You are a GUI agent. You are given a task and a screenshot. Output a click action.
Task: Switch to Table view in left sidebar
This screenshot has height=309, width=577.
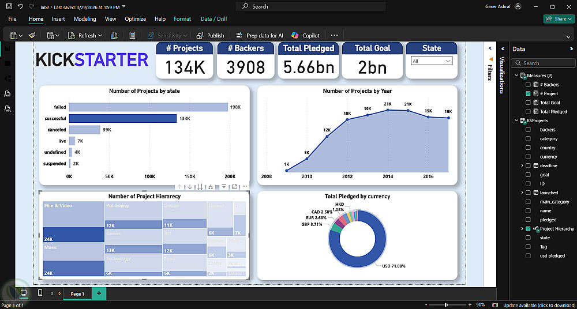click(x=8, y=63)
